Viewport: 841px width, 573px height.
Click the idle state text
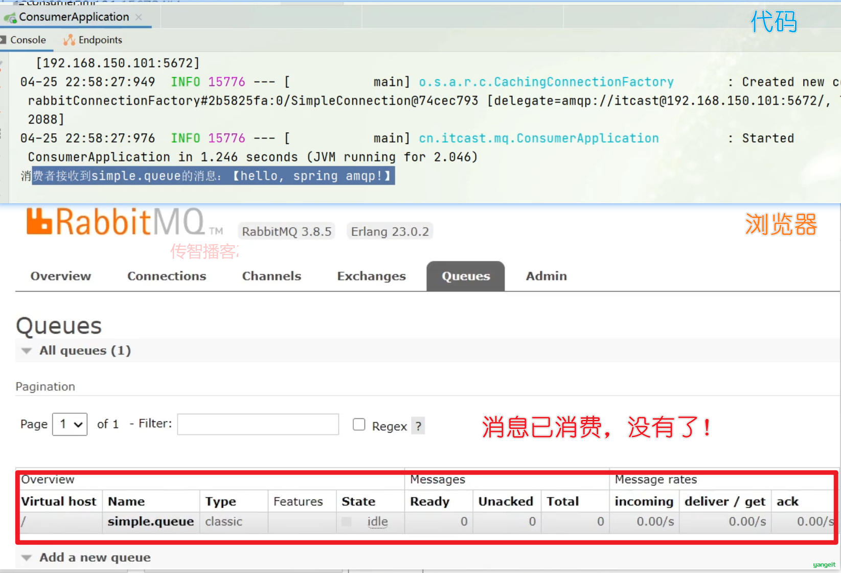click(377, 521)
